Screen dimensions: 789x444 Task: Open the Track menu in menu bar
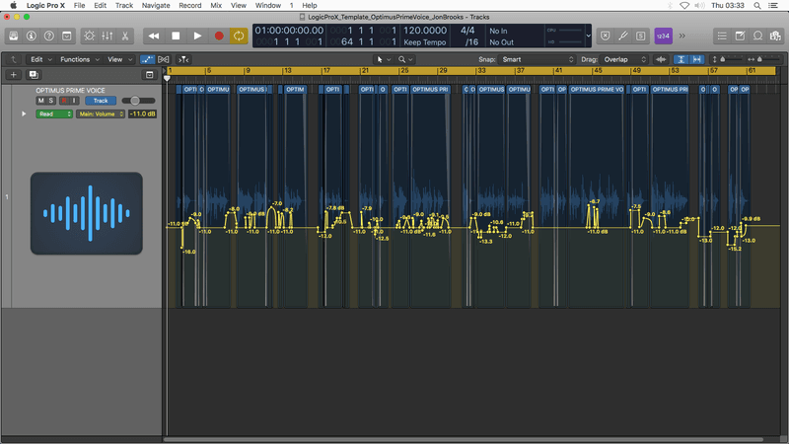tap(124, 5)
